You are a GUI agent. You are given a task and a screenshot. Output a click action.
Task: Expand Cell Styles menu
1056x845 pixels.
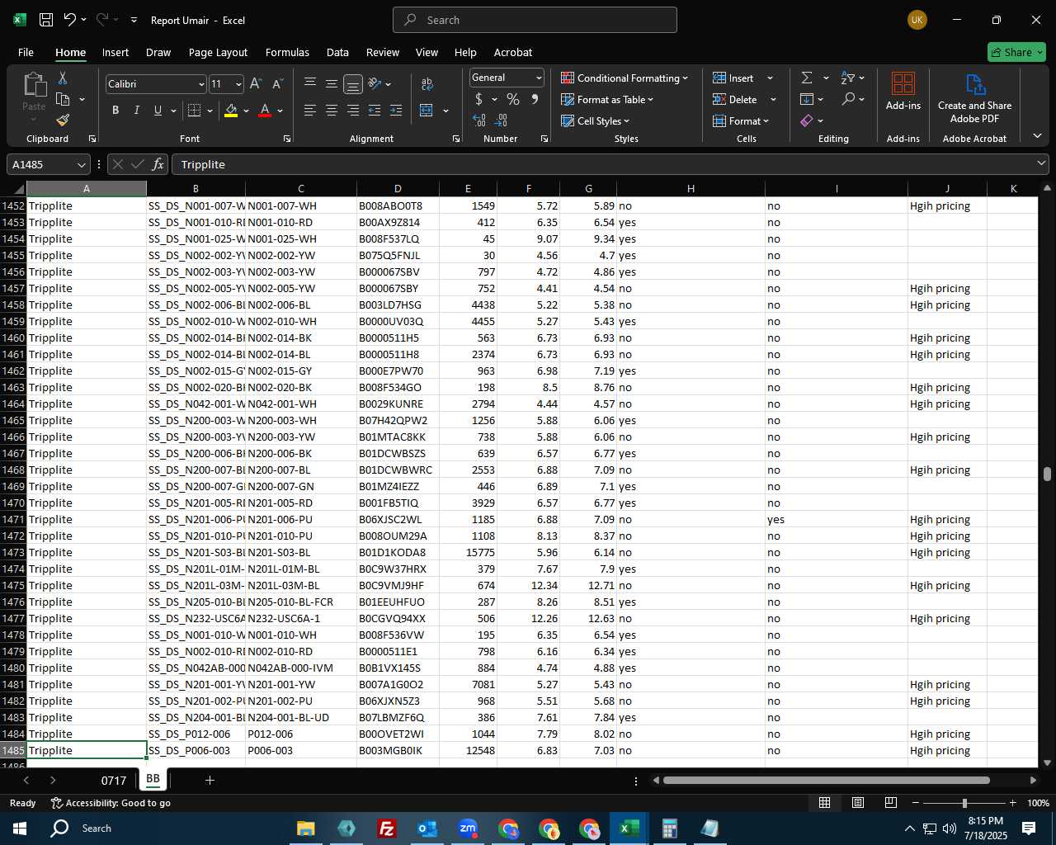tap(595, 120)
